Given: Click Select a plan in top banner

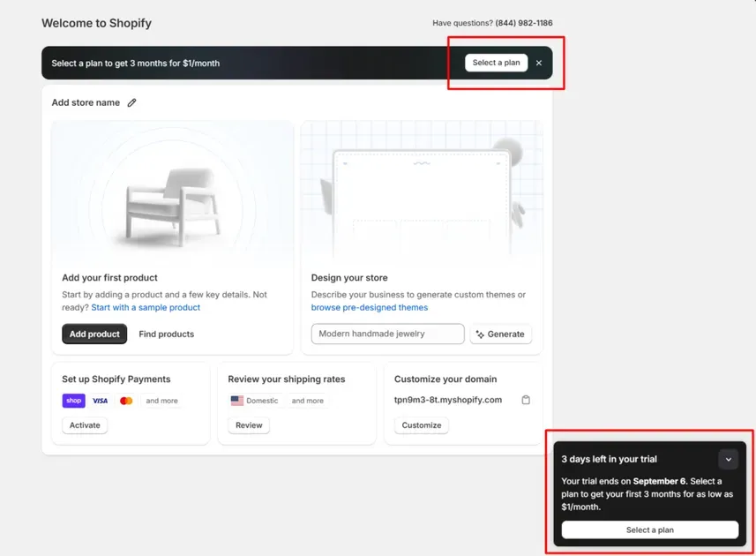Looking at the screenshot, I should 496,63.
